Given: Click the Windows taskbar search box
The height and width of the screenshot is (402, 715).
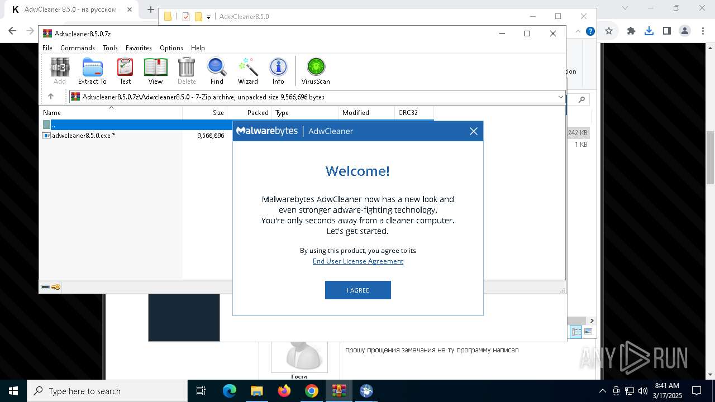Looking at the screenshot, I should point(107,391).
